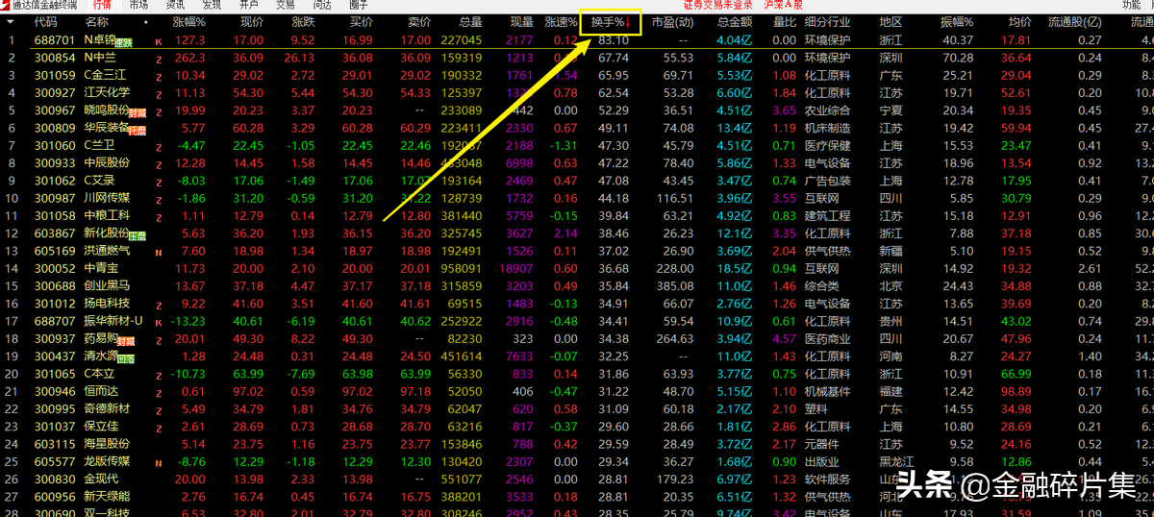Click the 沪深A股 market label

pos(783,5)
